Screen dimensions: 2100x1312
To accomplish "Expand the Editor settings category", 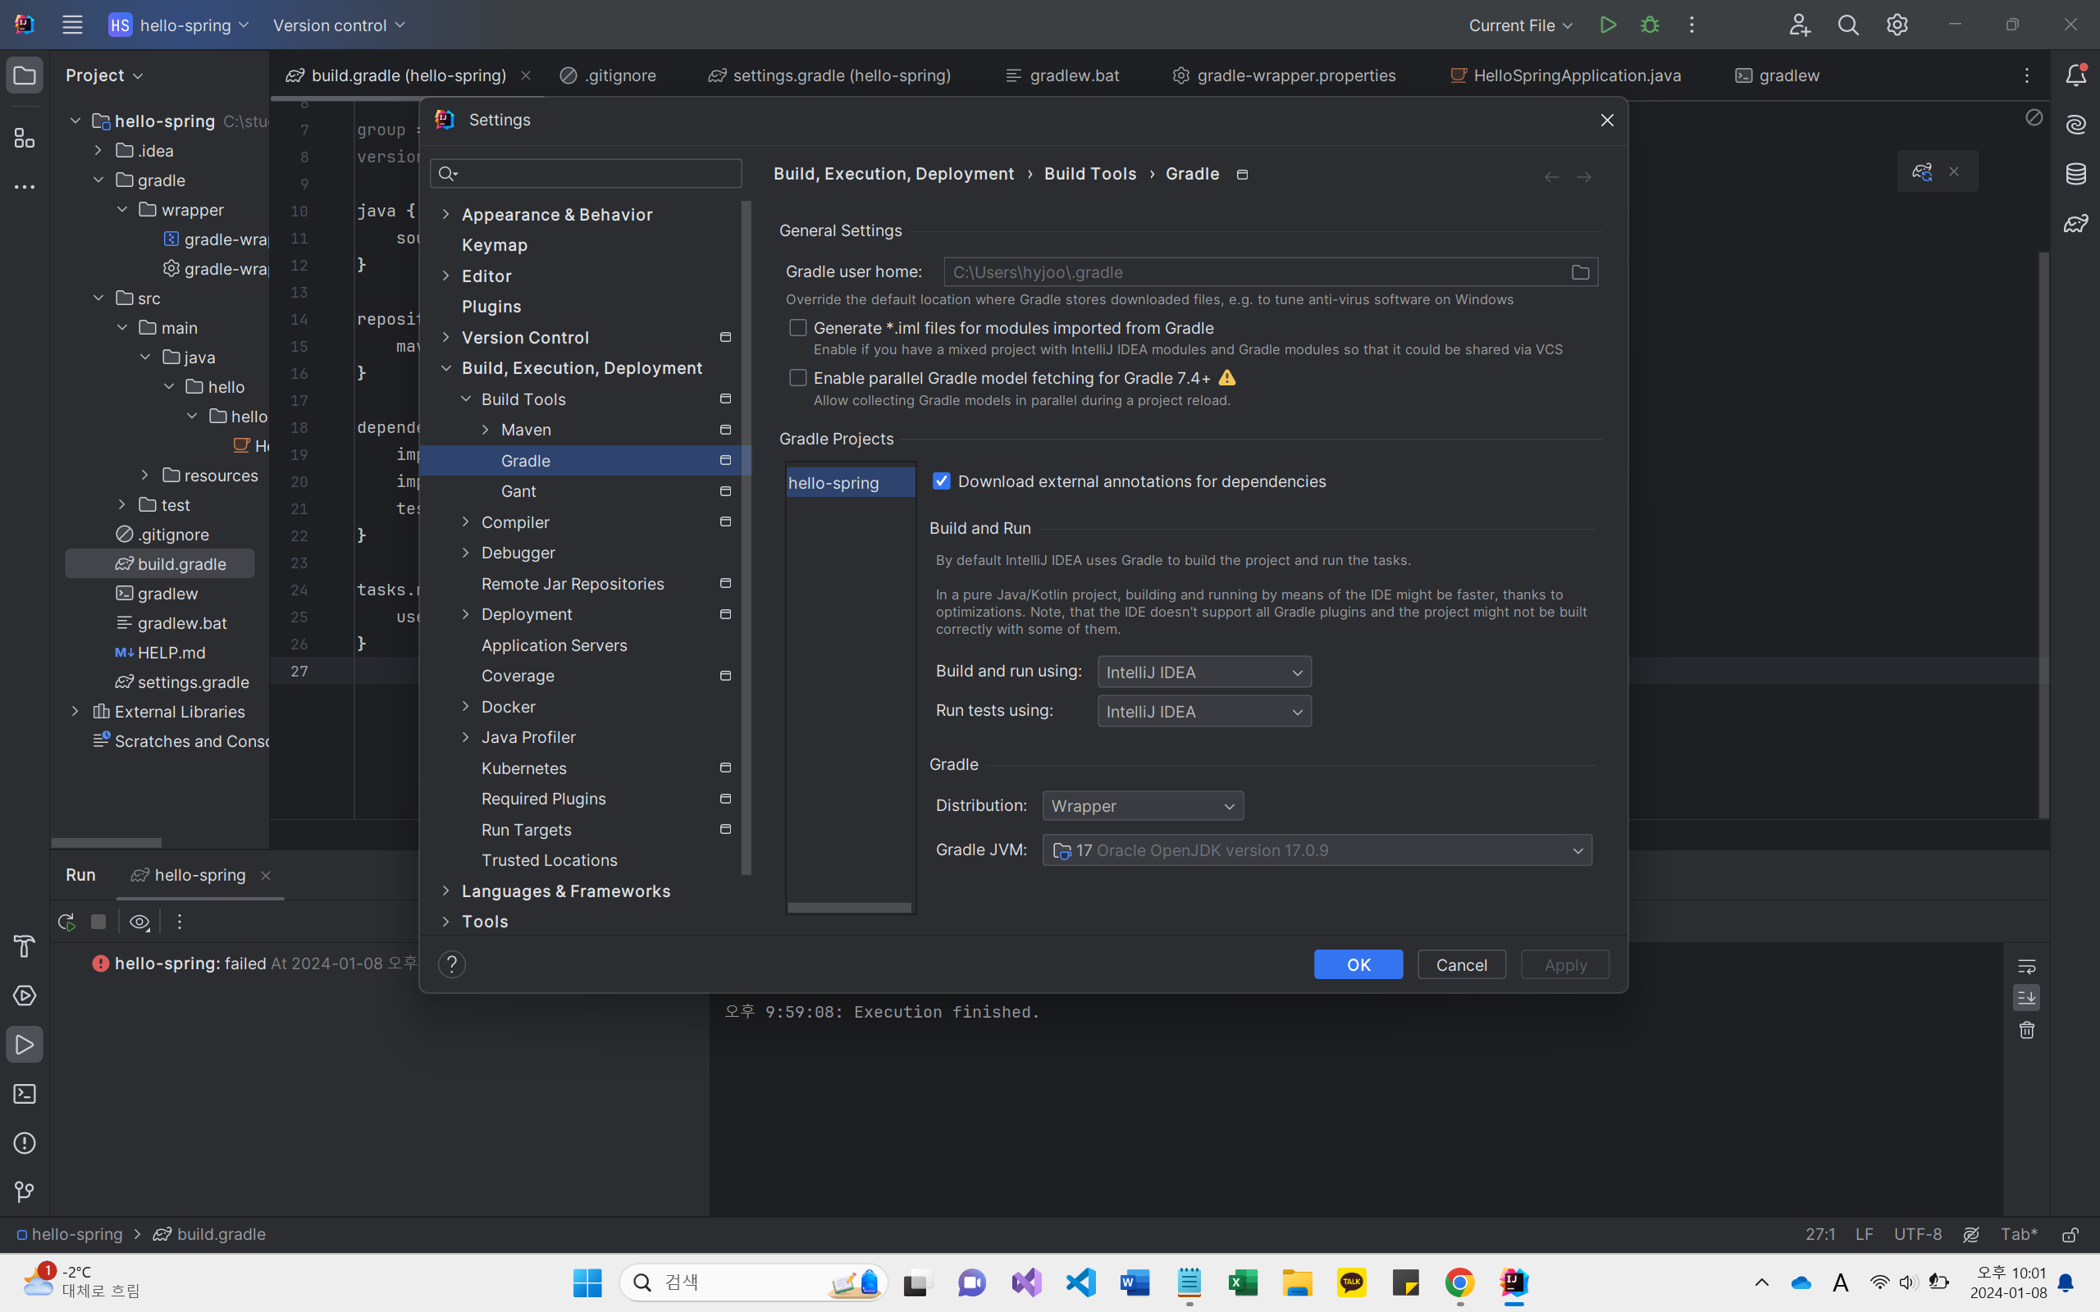I will pyautogui.click(x=446, y=276).
